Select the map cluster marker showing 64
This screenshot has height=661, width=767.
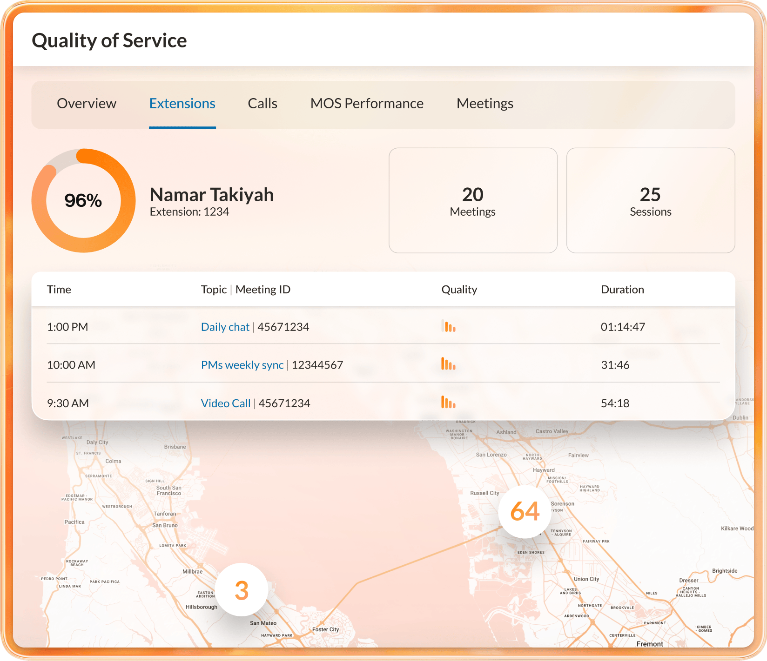click(x=525, y=512)
